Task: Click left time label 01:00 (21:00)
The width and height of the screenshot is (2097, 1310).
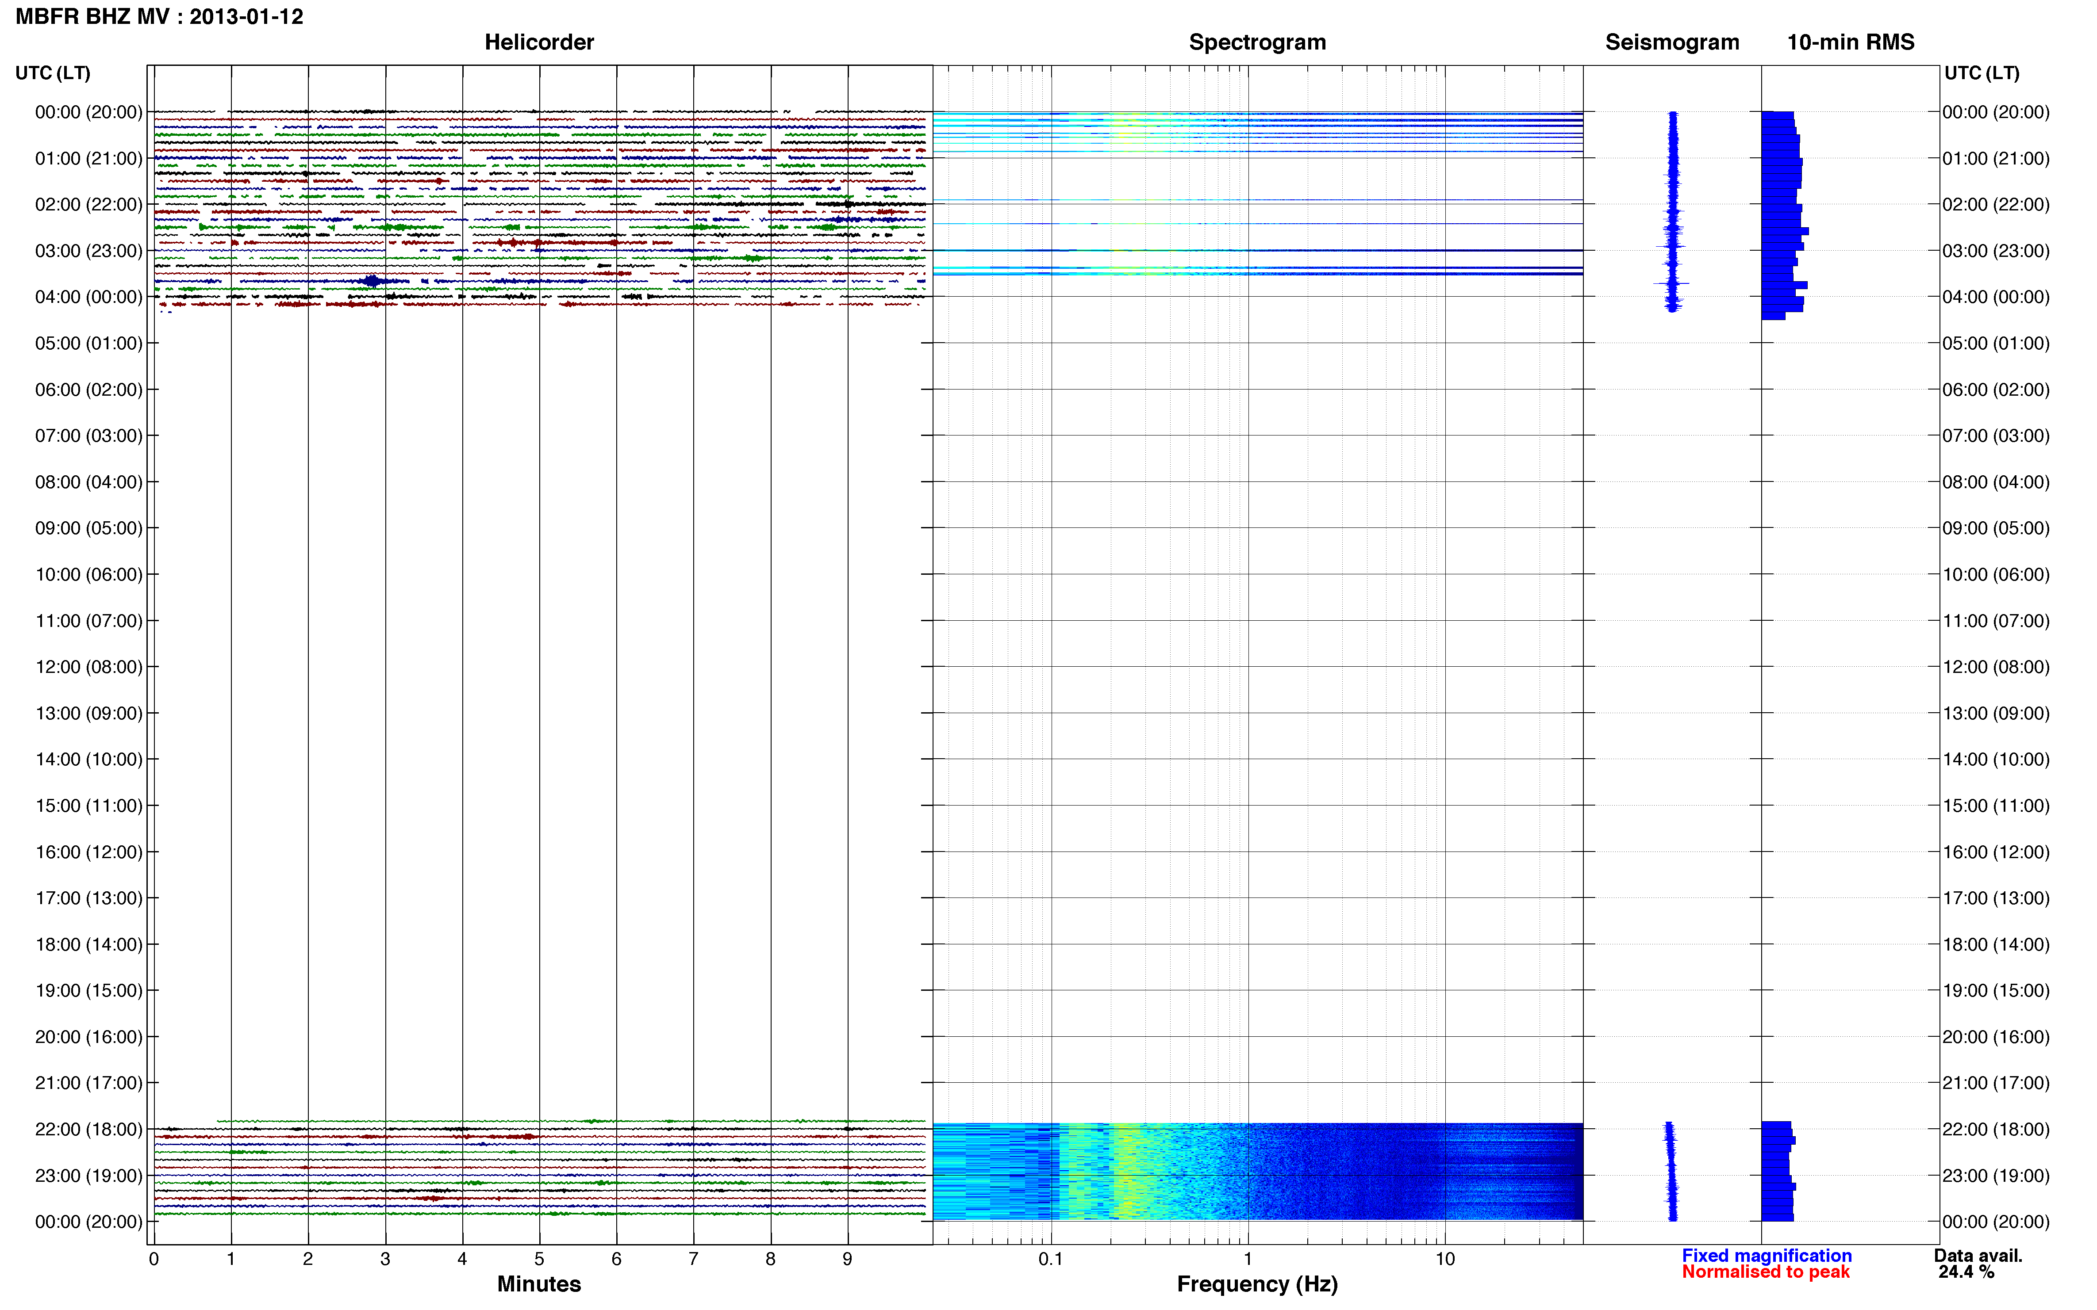Action: (x=88, y=159)
